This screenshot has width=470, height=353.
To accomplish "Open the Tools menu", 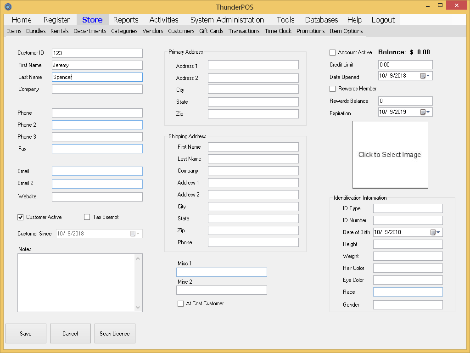I will 285,20.
